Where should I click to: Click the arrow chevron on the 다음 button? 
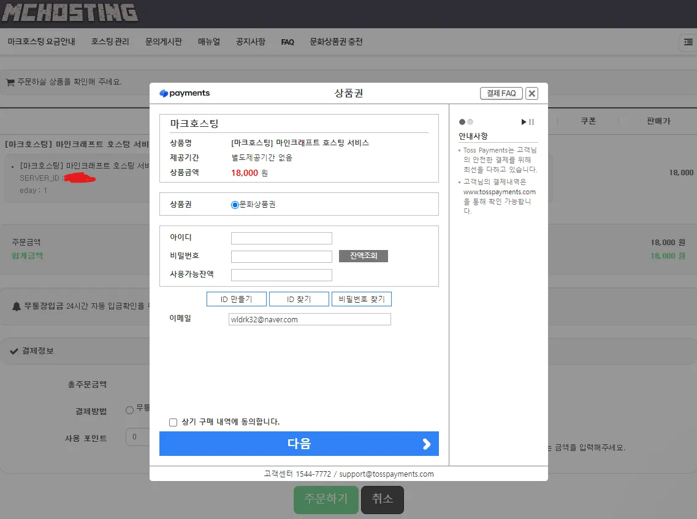[x=426, y=444]
